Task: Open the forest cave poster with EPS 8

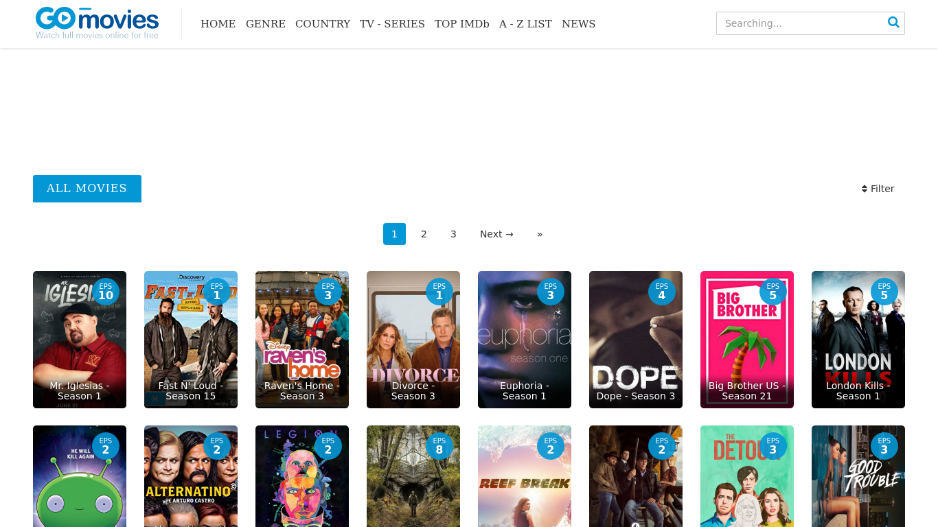Action: (x=413, y=476)
